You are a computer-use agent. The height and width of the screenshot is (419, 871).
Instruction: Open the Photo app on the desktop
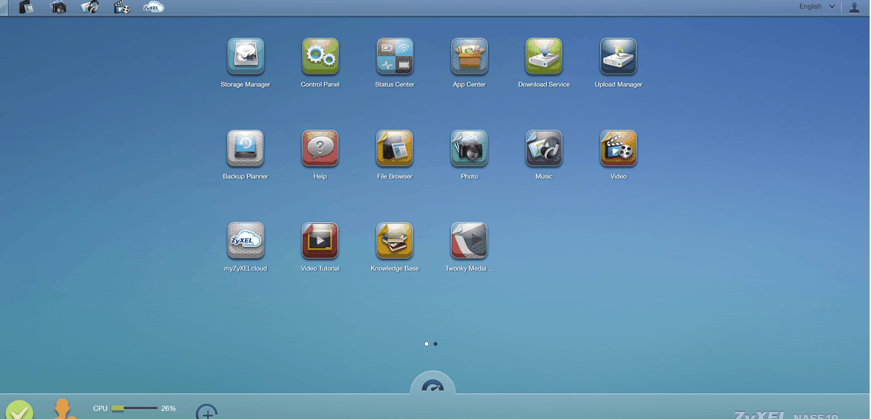pos(470,148)
